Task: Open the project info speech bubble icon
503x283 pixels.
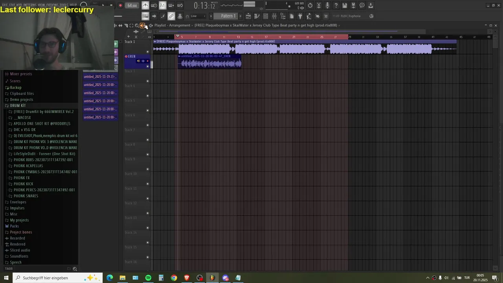Action: click(362, 6)
